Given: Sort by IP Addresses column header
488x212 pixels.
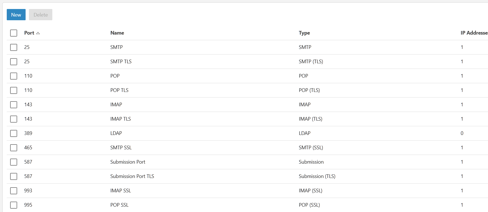Looking at the screenshot, I should (x=474, y=33).
